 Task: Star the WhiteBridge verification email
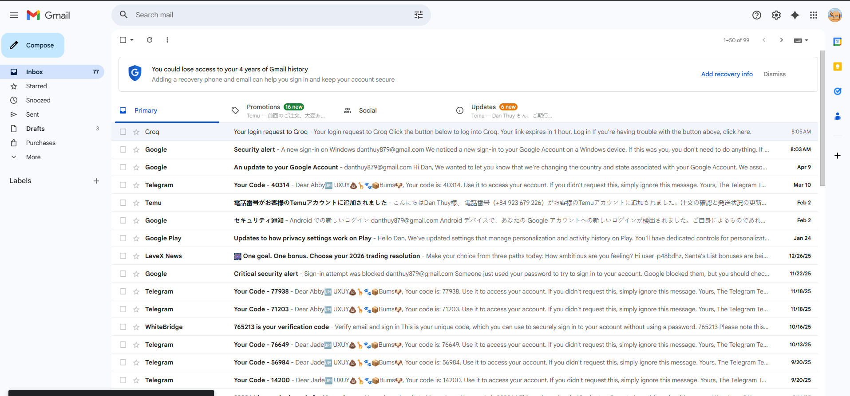tap(136, 327)
